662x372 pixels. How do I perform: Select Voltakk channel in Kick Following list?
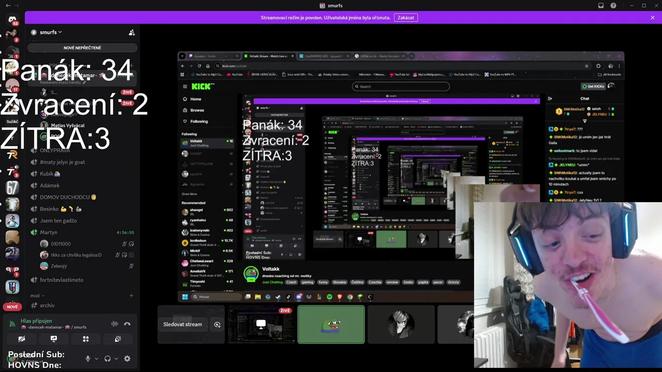(x=207, y=143)
